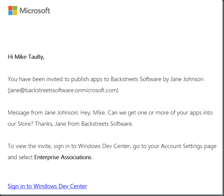The width and height of the screenshot is (224, 196).
Task: Click the blue square of the Microsoft logo
Action: point(10,13)
